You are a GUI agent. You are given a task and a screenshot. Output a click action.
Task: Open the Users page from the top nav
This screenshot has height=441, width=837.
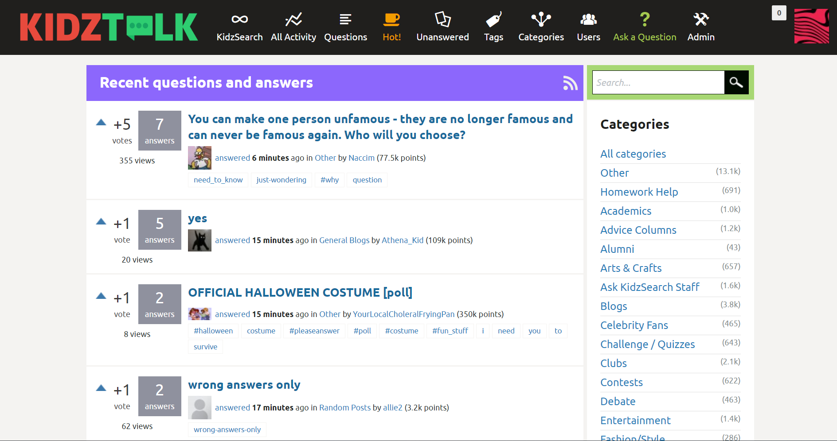[x=589, y=27]
